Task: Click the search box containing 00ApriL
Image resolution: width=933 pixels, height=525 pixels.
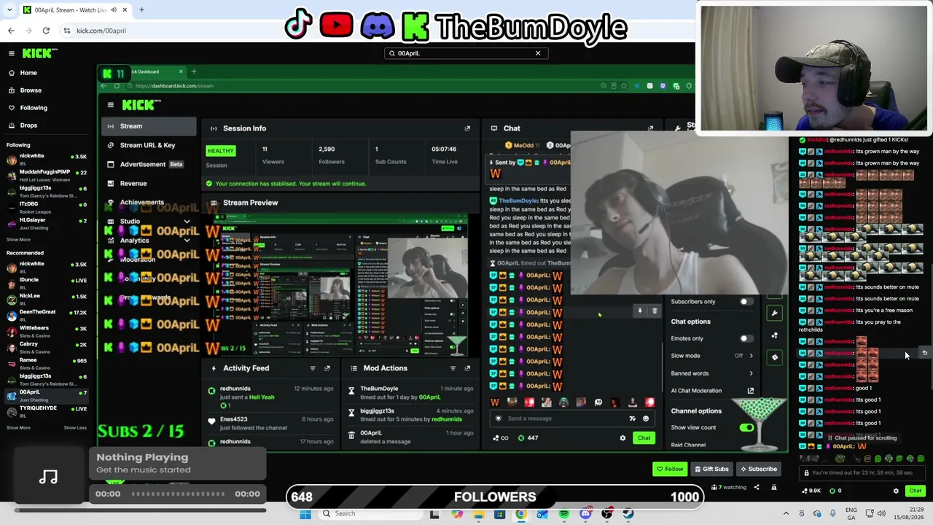Action: tap(466, 53)
